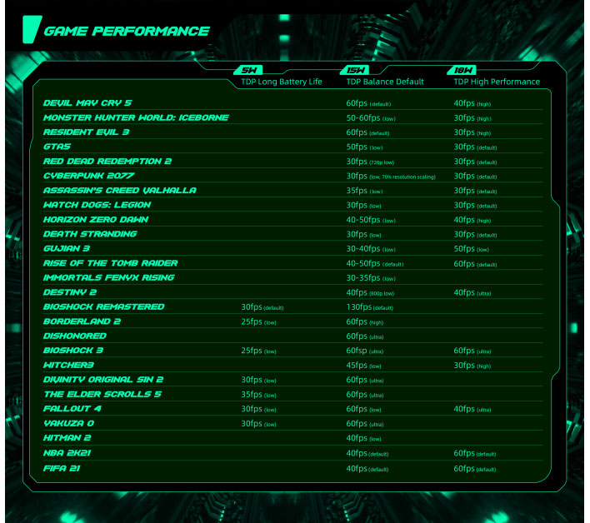Click the 5W TDP badge
This screenshot has height=523, width=590.
pos(248,70)
